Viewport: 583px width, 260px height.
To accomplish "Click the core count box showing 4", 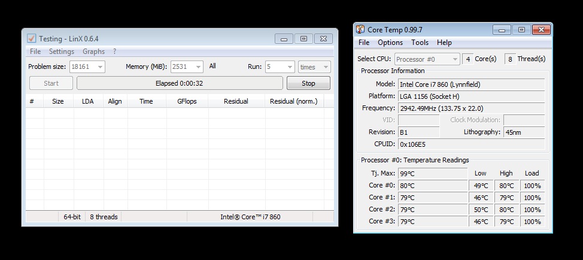I will 467,59.
